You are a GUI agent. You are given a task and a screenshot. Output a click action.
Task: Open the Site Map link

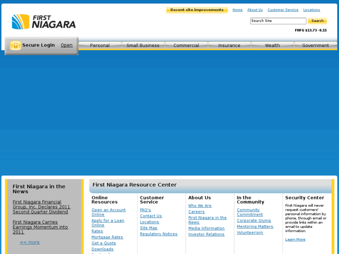click(149, 228)
